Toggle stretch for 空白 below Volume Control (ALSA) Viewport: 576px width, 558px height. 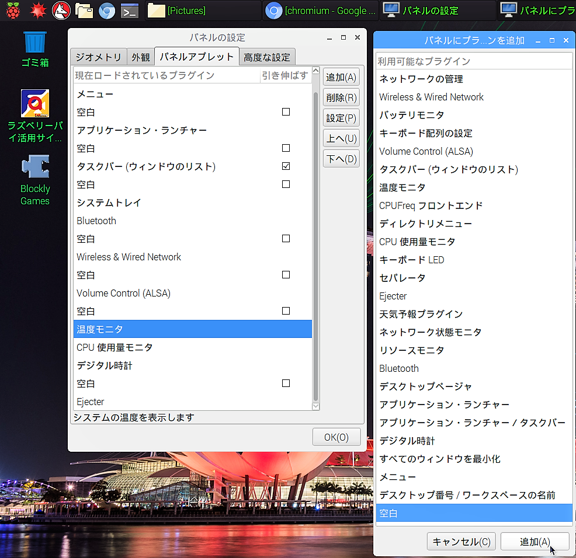(286, 311)
